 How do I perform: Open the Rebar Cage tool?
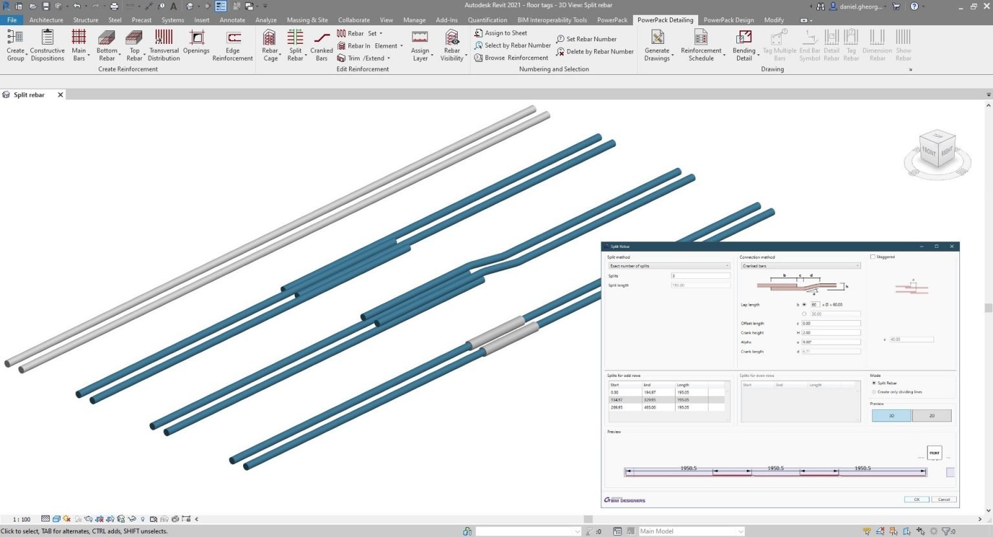pos(270,45)
